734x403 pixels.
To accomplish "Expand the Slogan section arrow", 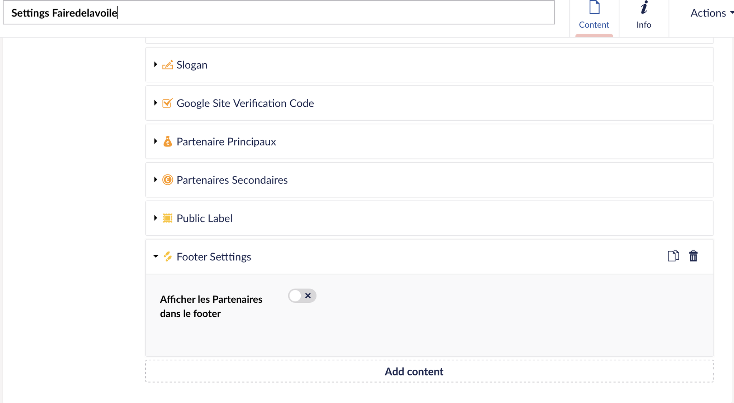I will point(156,64).
